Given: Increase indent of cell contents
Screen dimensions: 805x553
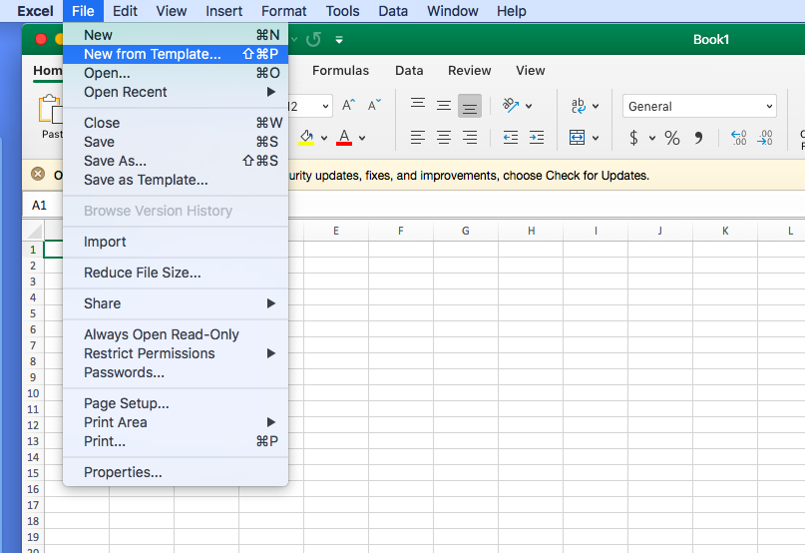Looking at the screenshot, I should (537, 137).
